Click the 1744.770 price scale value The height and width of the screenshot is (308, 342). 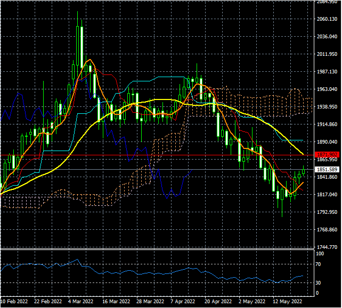click(327, 247)
